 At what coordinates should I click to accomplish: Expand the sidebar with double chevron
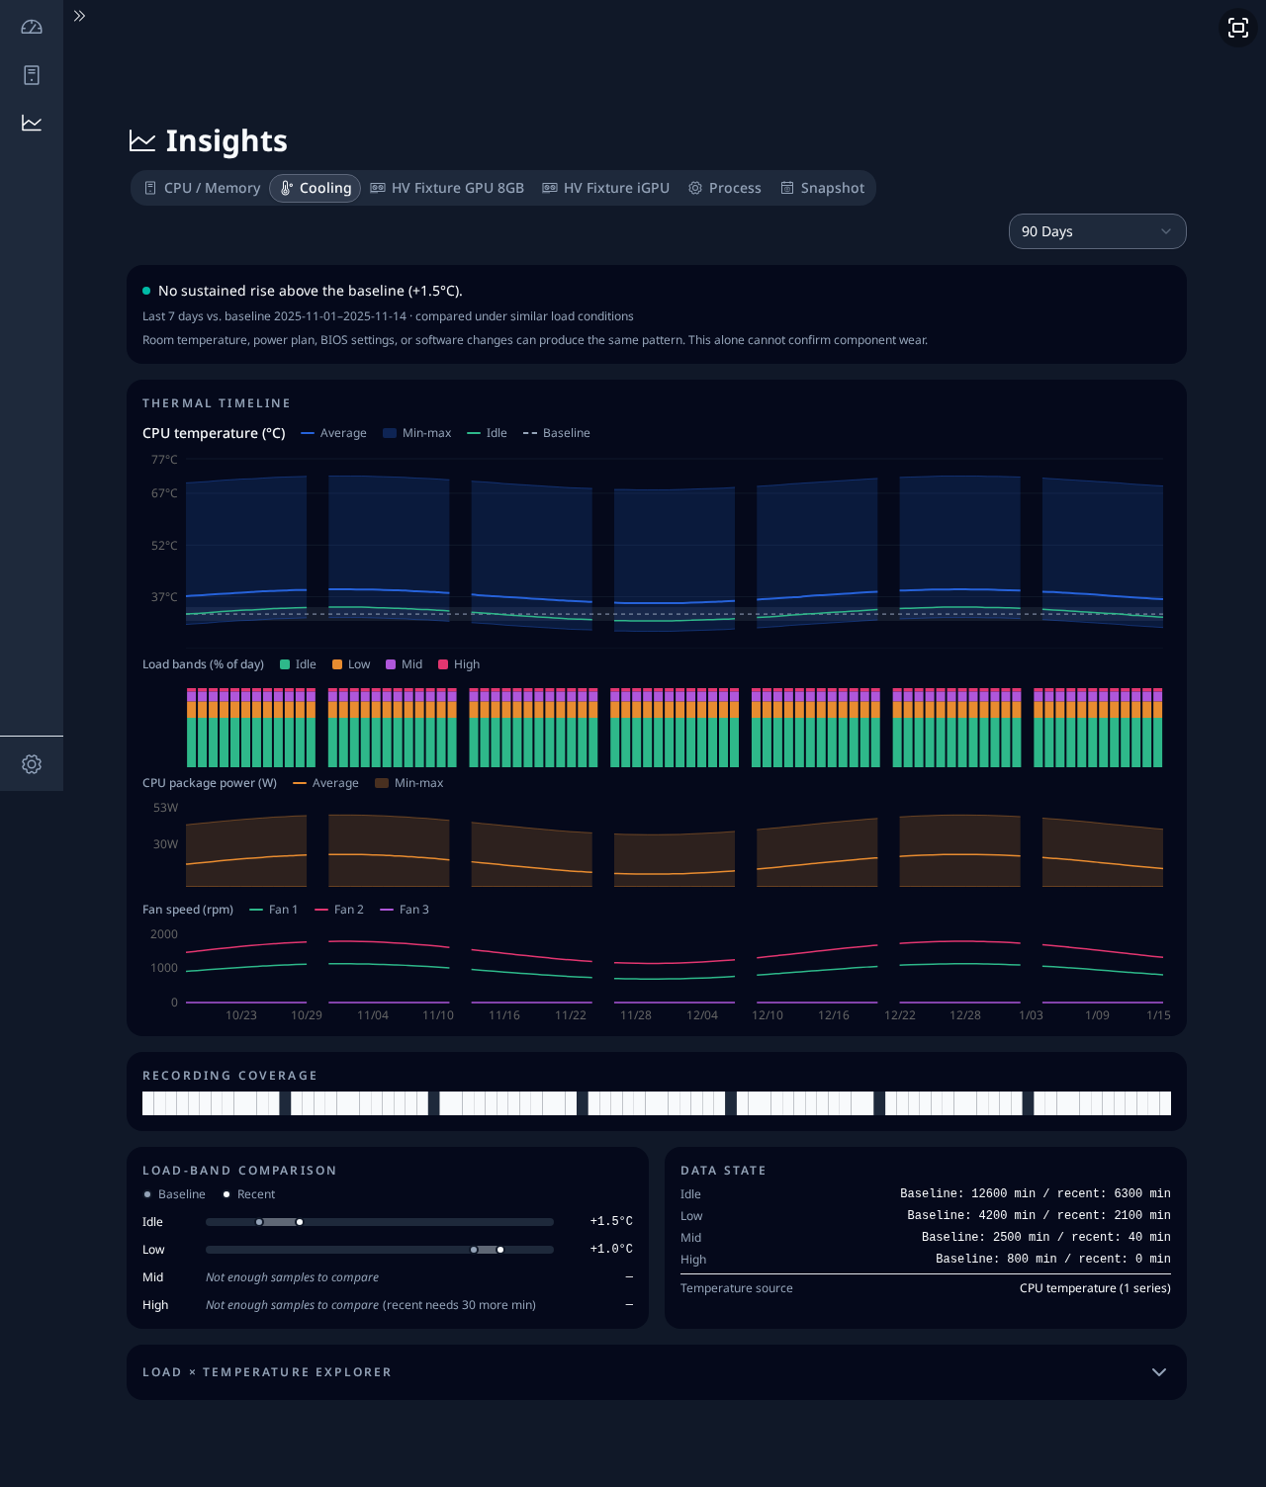(79, 16)
